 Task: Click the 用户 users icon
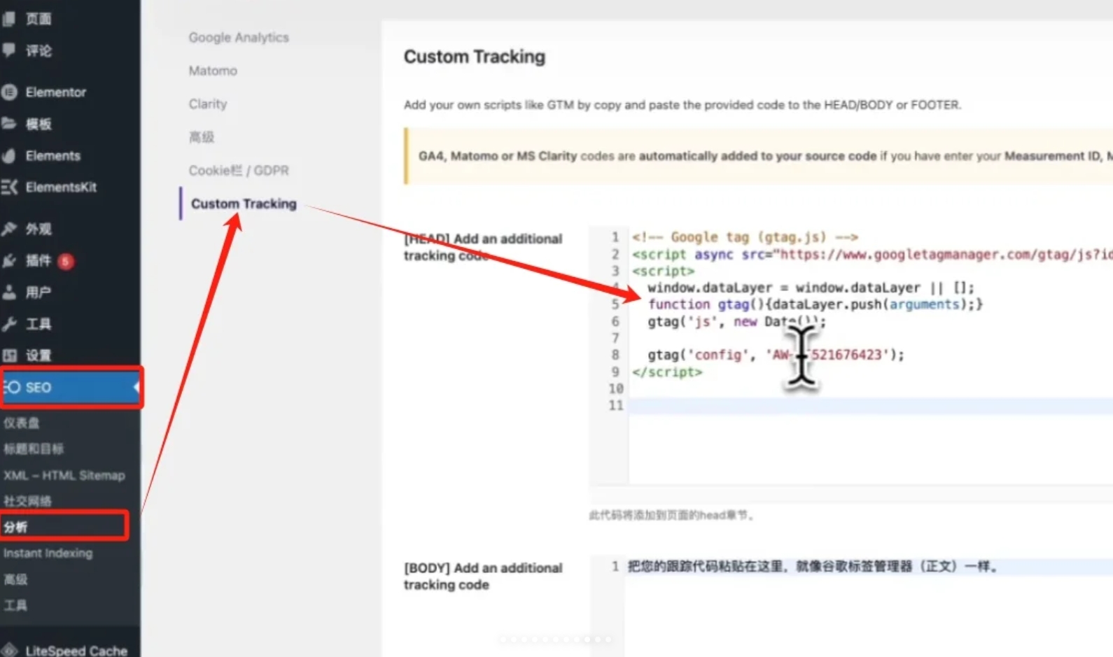click(x=9, y=292)
